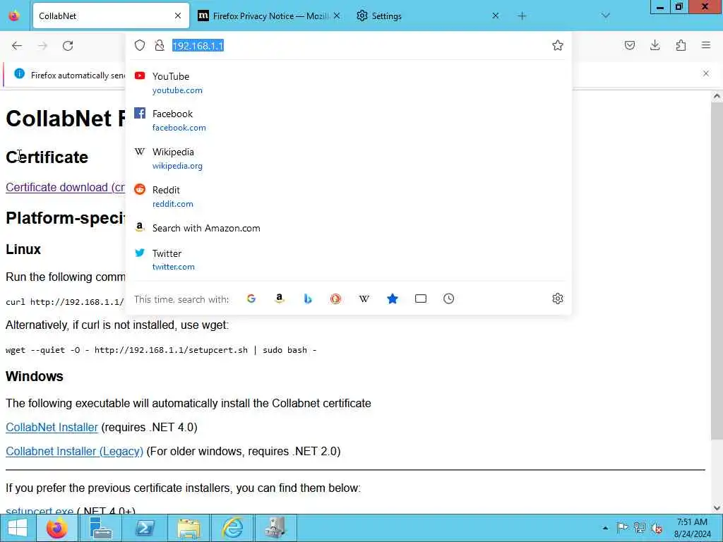View site security lock information

click(x=160, y=45)
